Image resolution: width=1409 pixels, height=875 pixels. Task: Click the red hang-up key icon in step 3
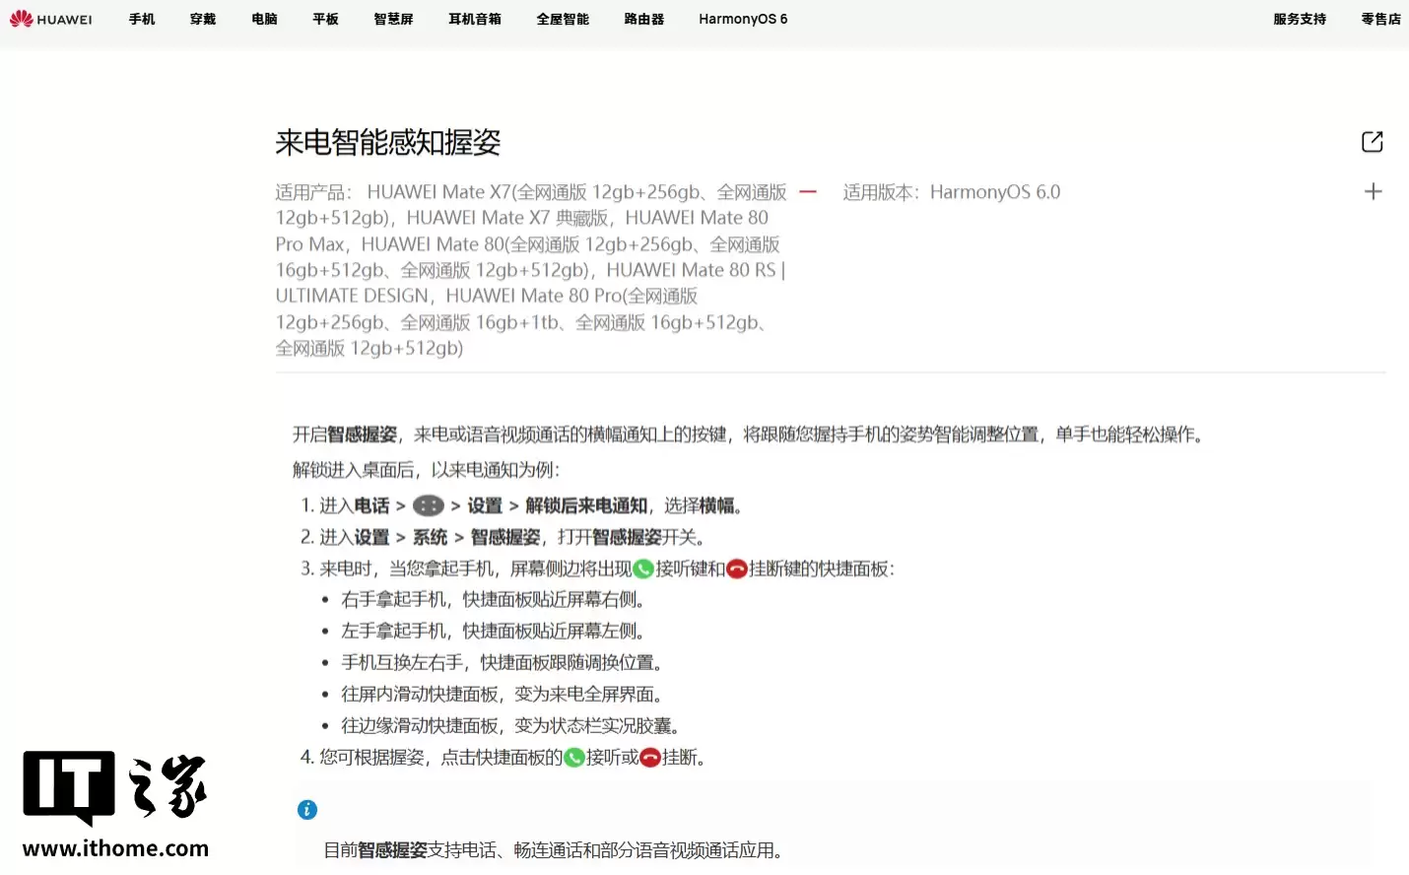tap(735, 569)
